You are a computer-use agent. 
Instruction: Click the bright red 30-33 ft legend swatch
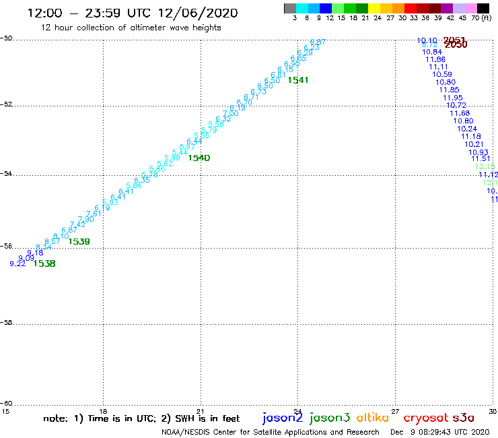coord(411,8)
